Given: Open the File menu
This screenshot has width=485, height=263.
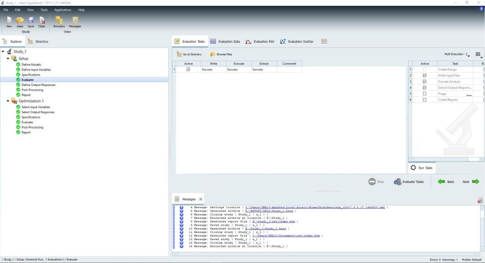Looking at the screenshot, I should [6, 10].
